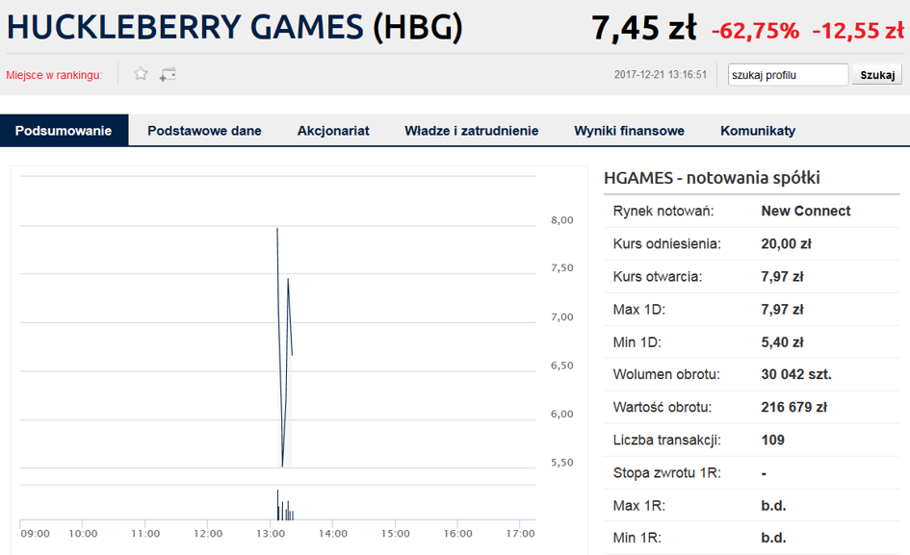View the Wyniki finansowe tab
The image size is (910, 555).
click(629, 131)
